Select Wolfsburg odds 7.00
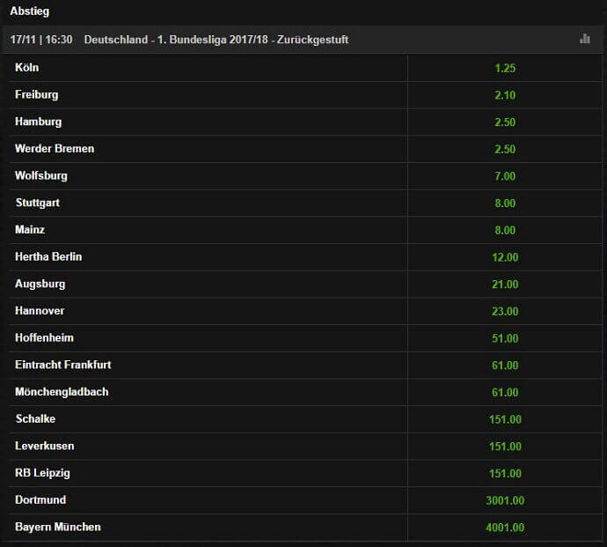Viewport: 607px width, 547px height. (x=505, y=176)
